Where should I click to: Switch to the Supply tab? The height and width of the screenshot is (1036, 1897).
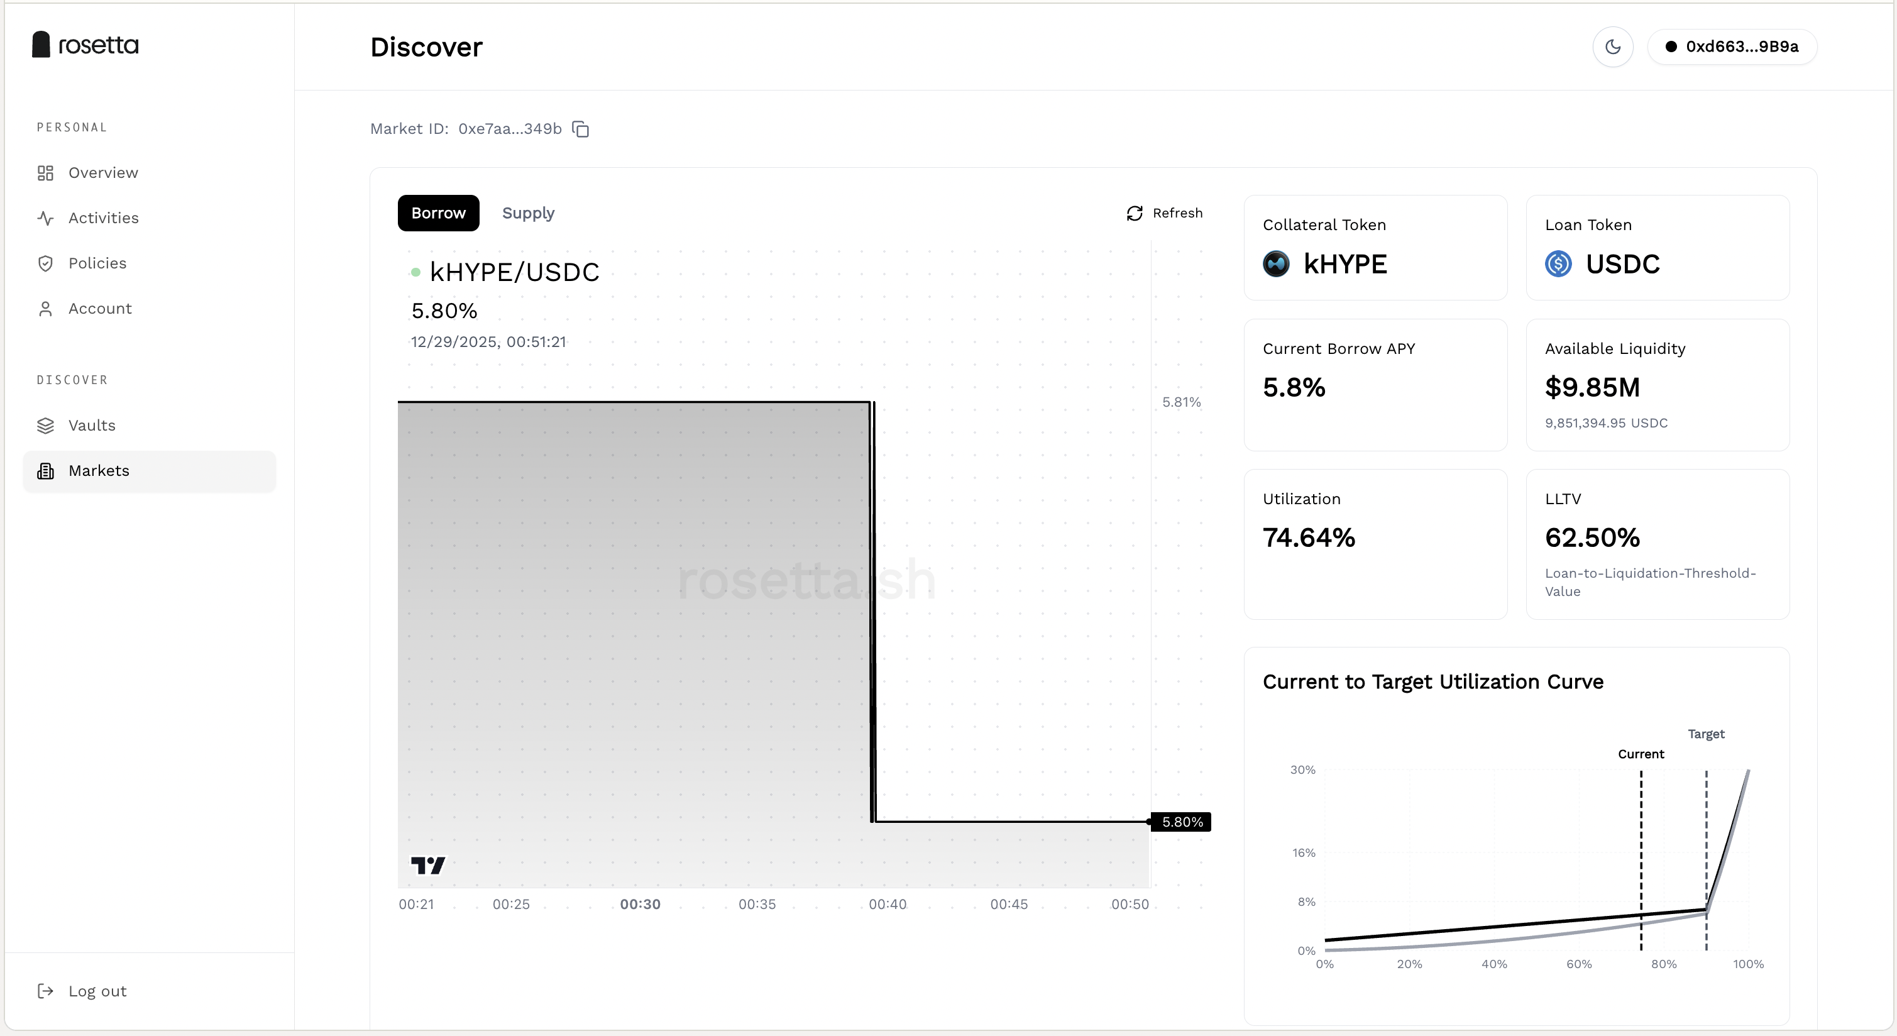coord(528,214)
